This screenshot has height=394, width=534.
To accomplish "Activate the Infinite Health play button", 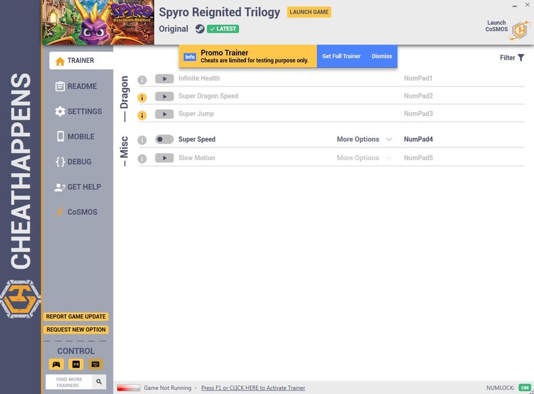I will tap(164, 78).
